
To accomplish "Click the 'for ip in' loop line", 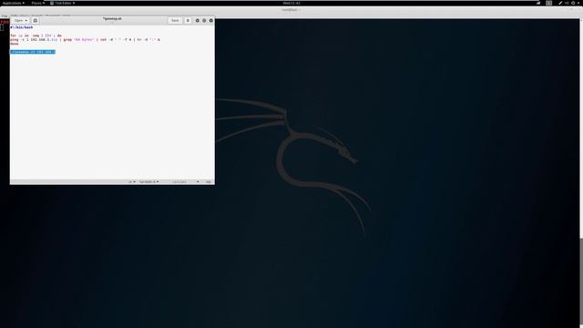I will [x=36, y=36].
